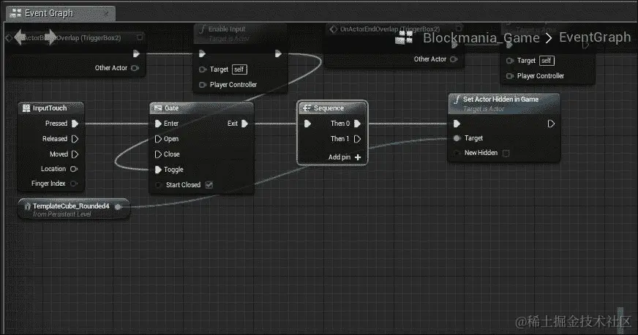Go back using the left navigation arrow
Viewport: 638px width, 335px height.
(x=20, y=37)
